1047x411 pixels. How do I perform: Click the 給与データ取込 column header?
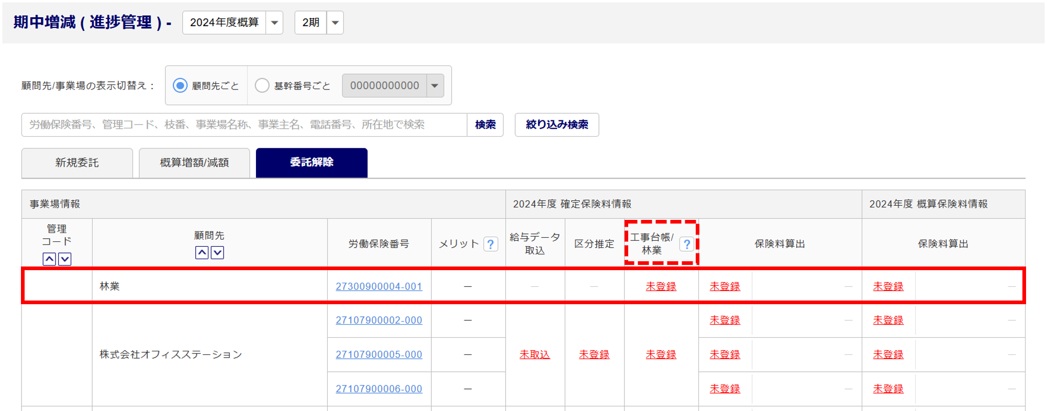(x=535, y=243)
